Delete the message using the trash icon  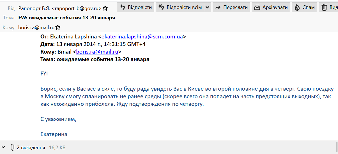[x=324, y=8]
